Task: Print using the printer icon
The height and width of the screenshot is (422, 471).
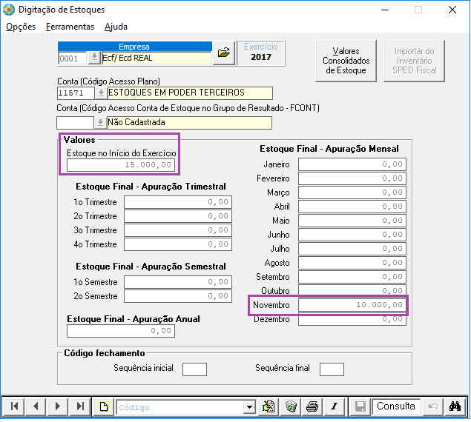Action: click(x=312, y=406)
